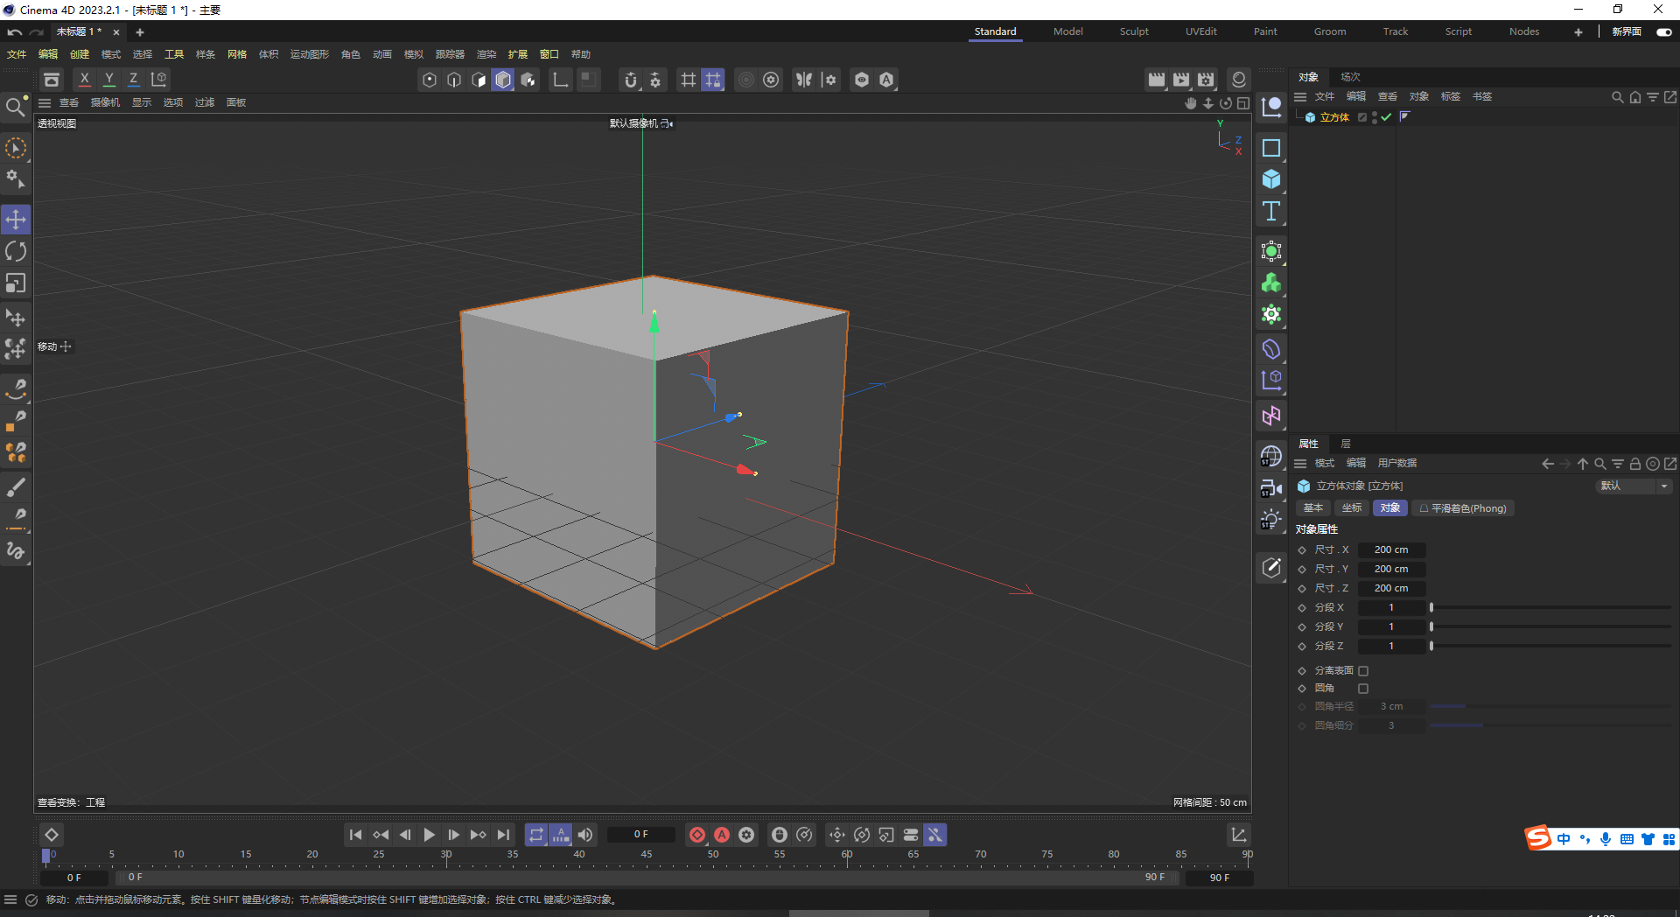Viewport: 1680px width, 917px height.
Task: Toggle the green enable checkmark on 立方体
Action: (1385, 117)
